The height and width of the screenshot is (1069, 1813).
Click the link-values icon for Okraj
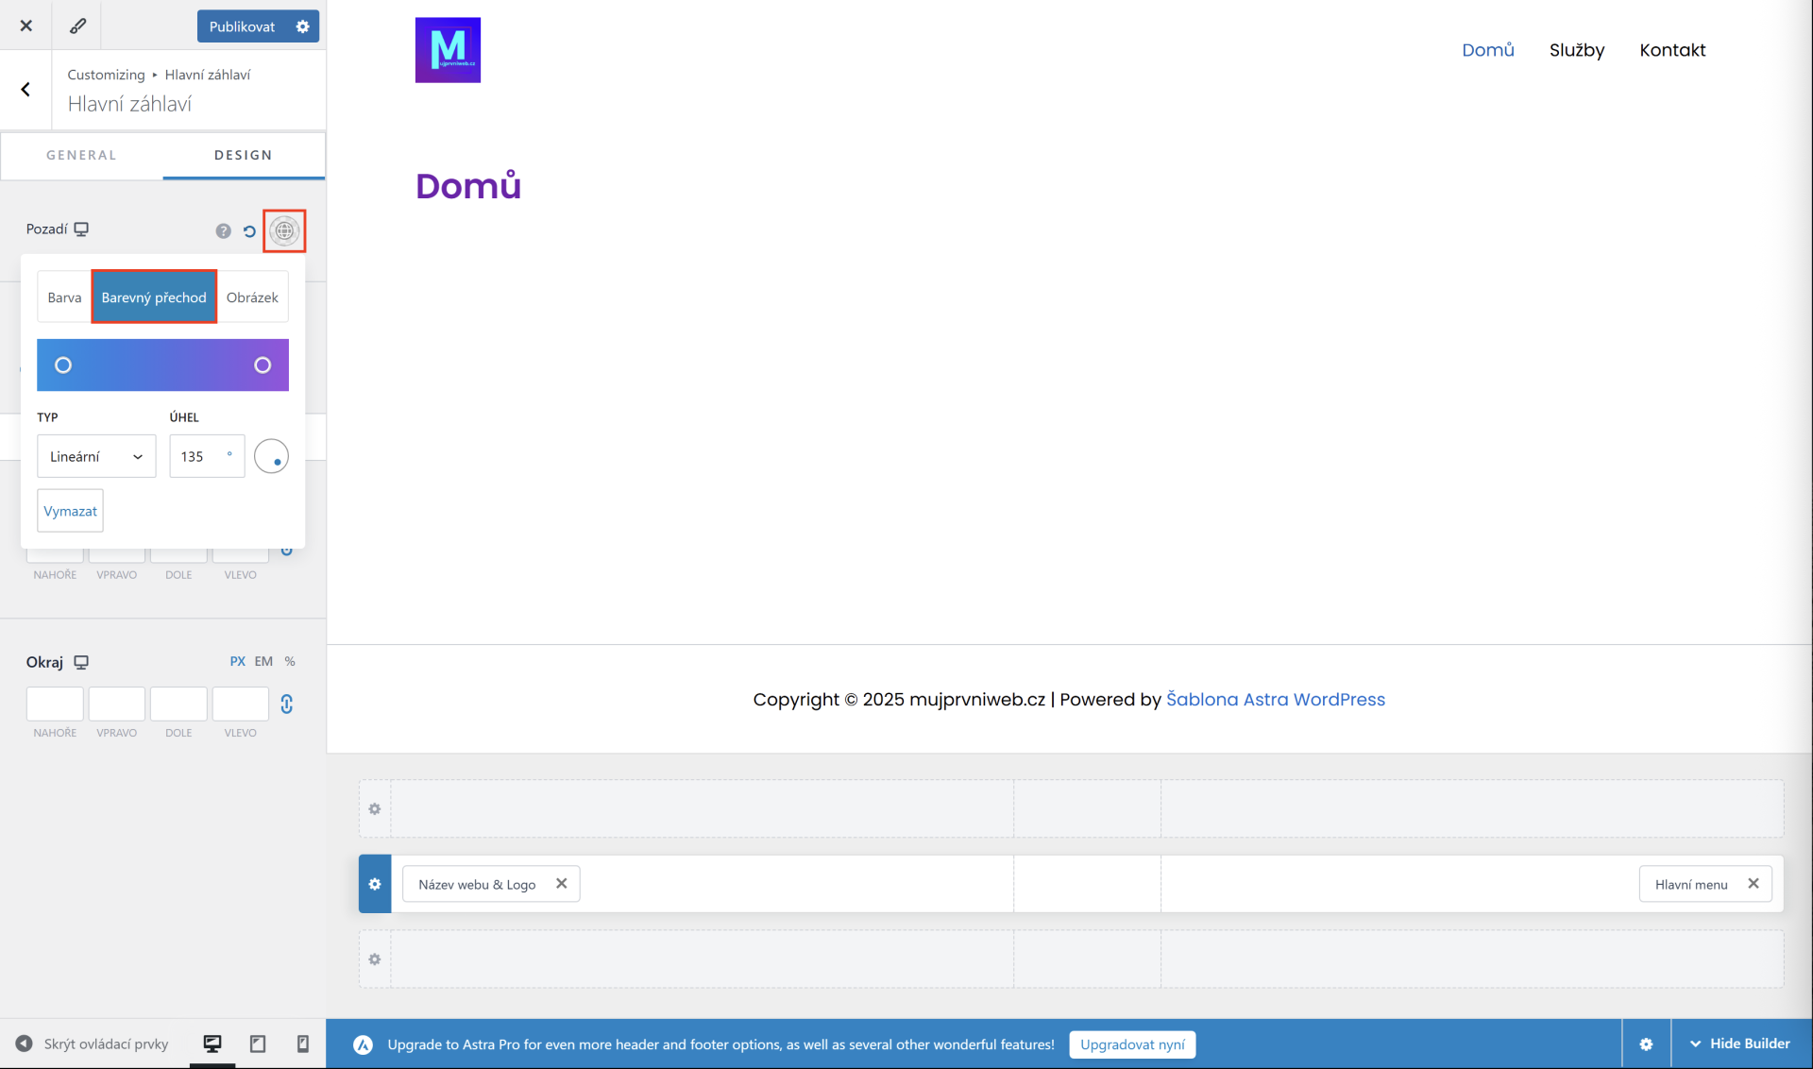pos(287,704)
